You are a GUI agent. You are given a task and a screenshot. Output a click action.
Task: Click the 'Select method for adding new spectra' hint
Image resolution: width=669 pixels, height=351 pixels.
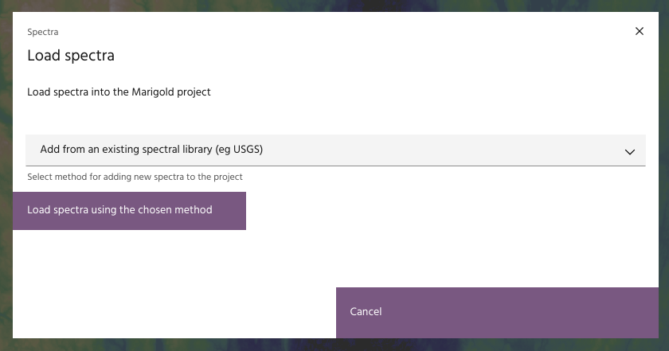click(x=135, y=177)
